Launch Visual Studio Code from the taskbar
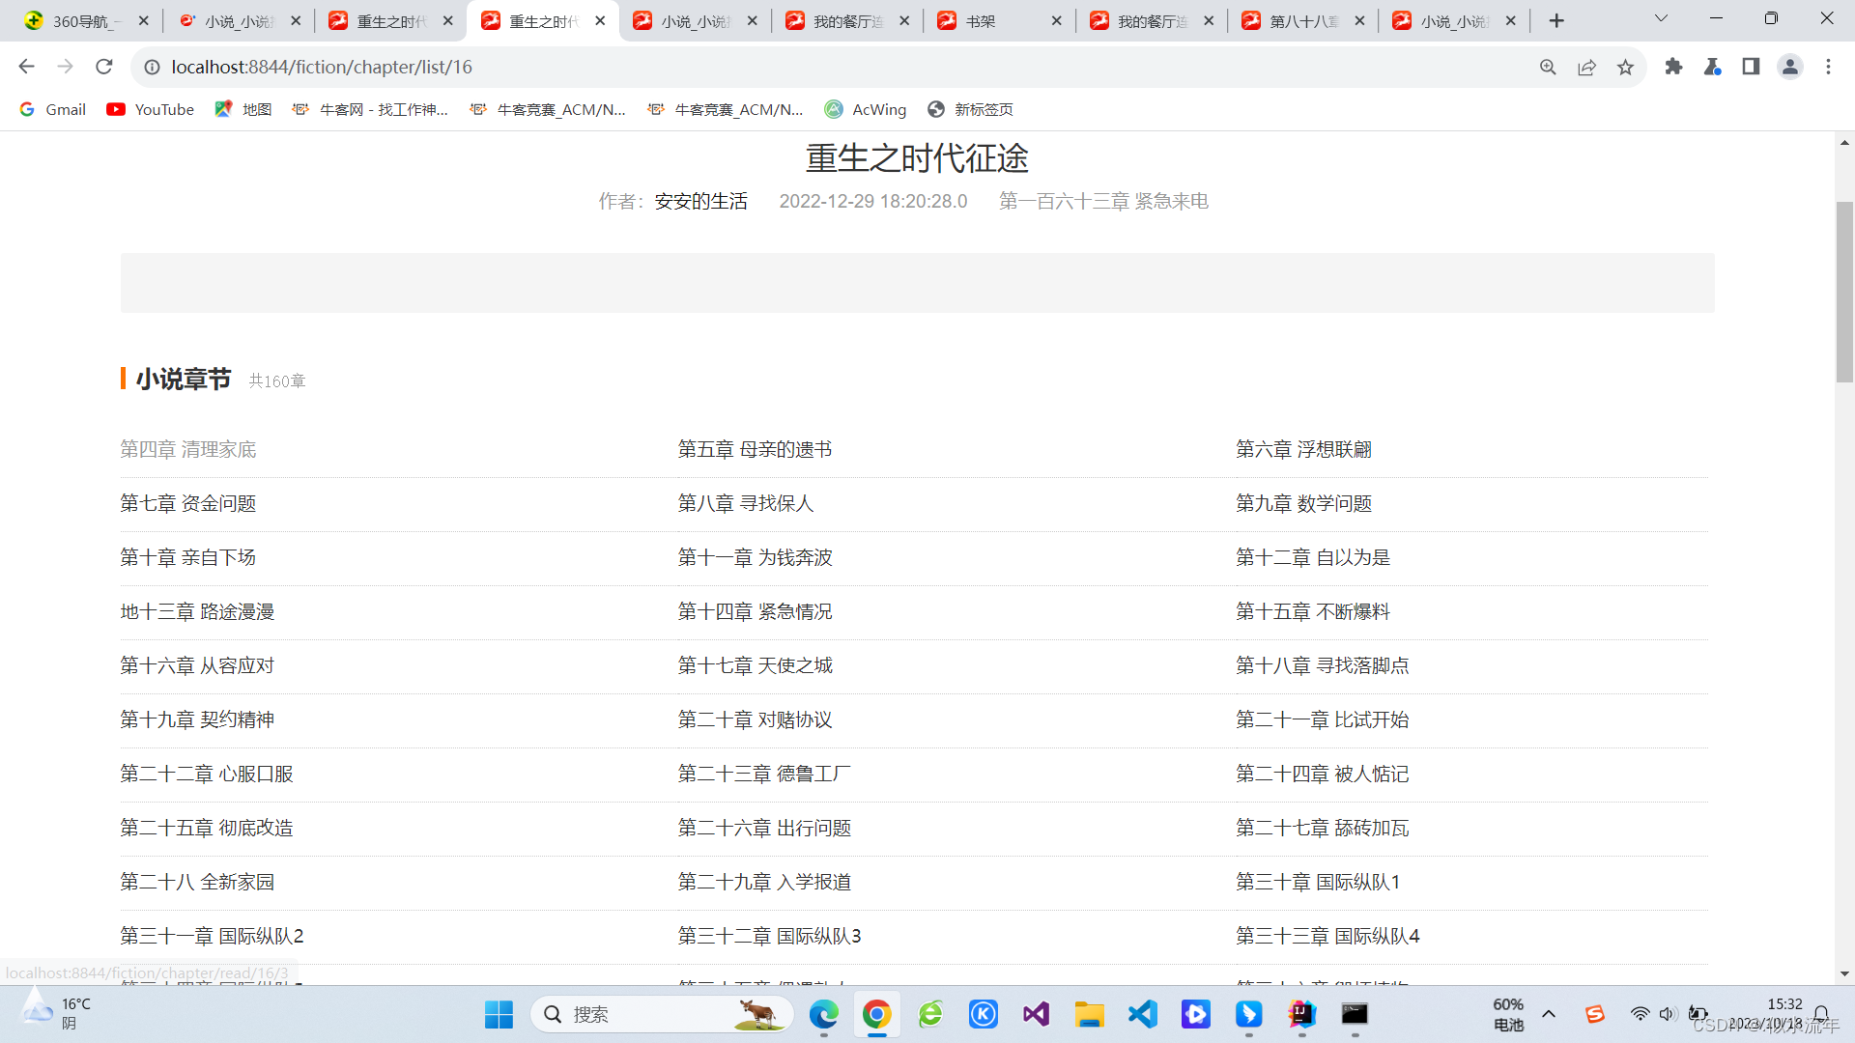Image resolution: width=1855 pixels, height=1043 pixels. [1142, 1014]
